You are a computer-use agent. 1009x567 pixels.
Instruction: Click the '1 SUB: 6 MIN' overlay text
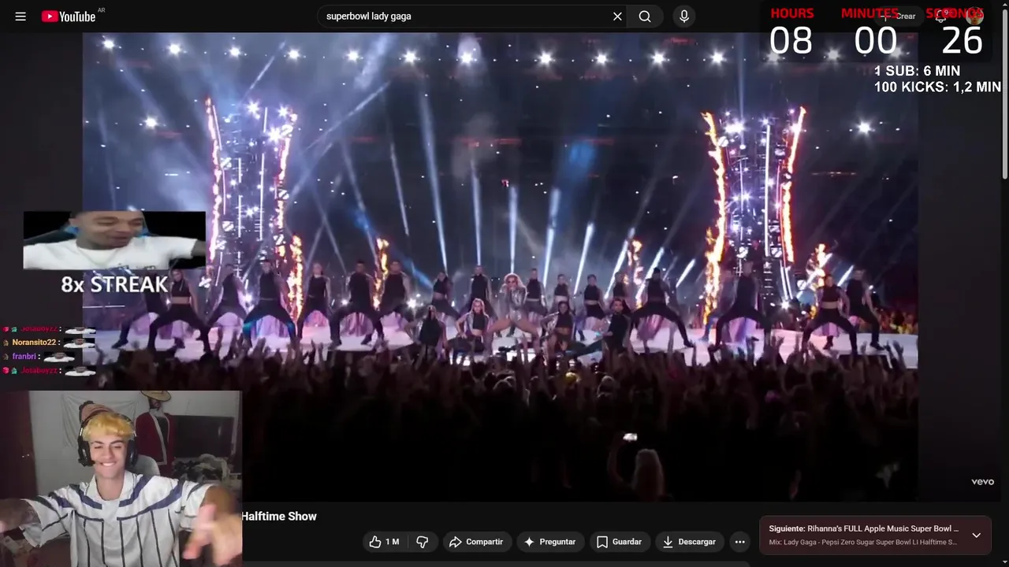[917, 71]
